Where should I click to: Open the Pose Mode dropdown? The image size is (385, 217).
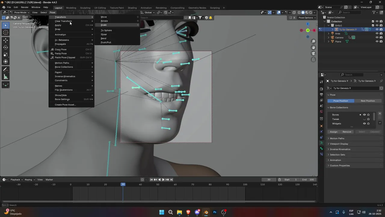pyautogui.click(x=19, y=12)
